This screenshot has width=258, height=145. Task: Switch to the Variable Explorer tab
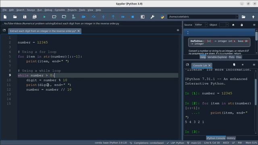tap(217, 57)
